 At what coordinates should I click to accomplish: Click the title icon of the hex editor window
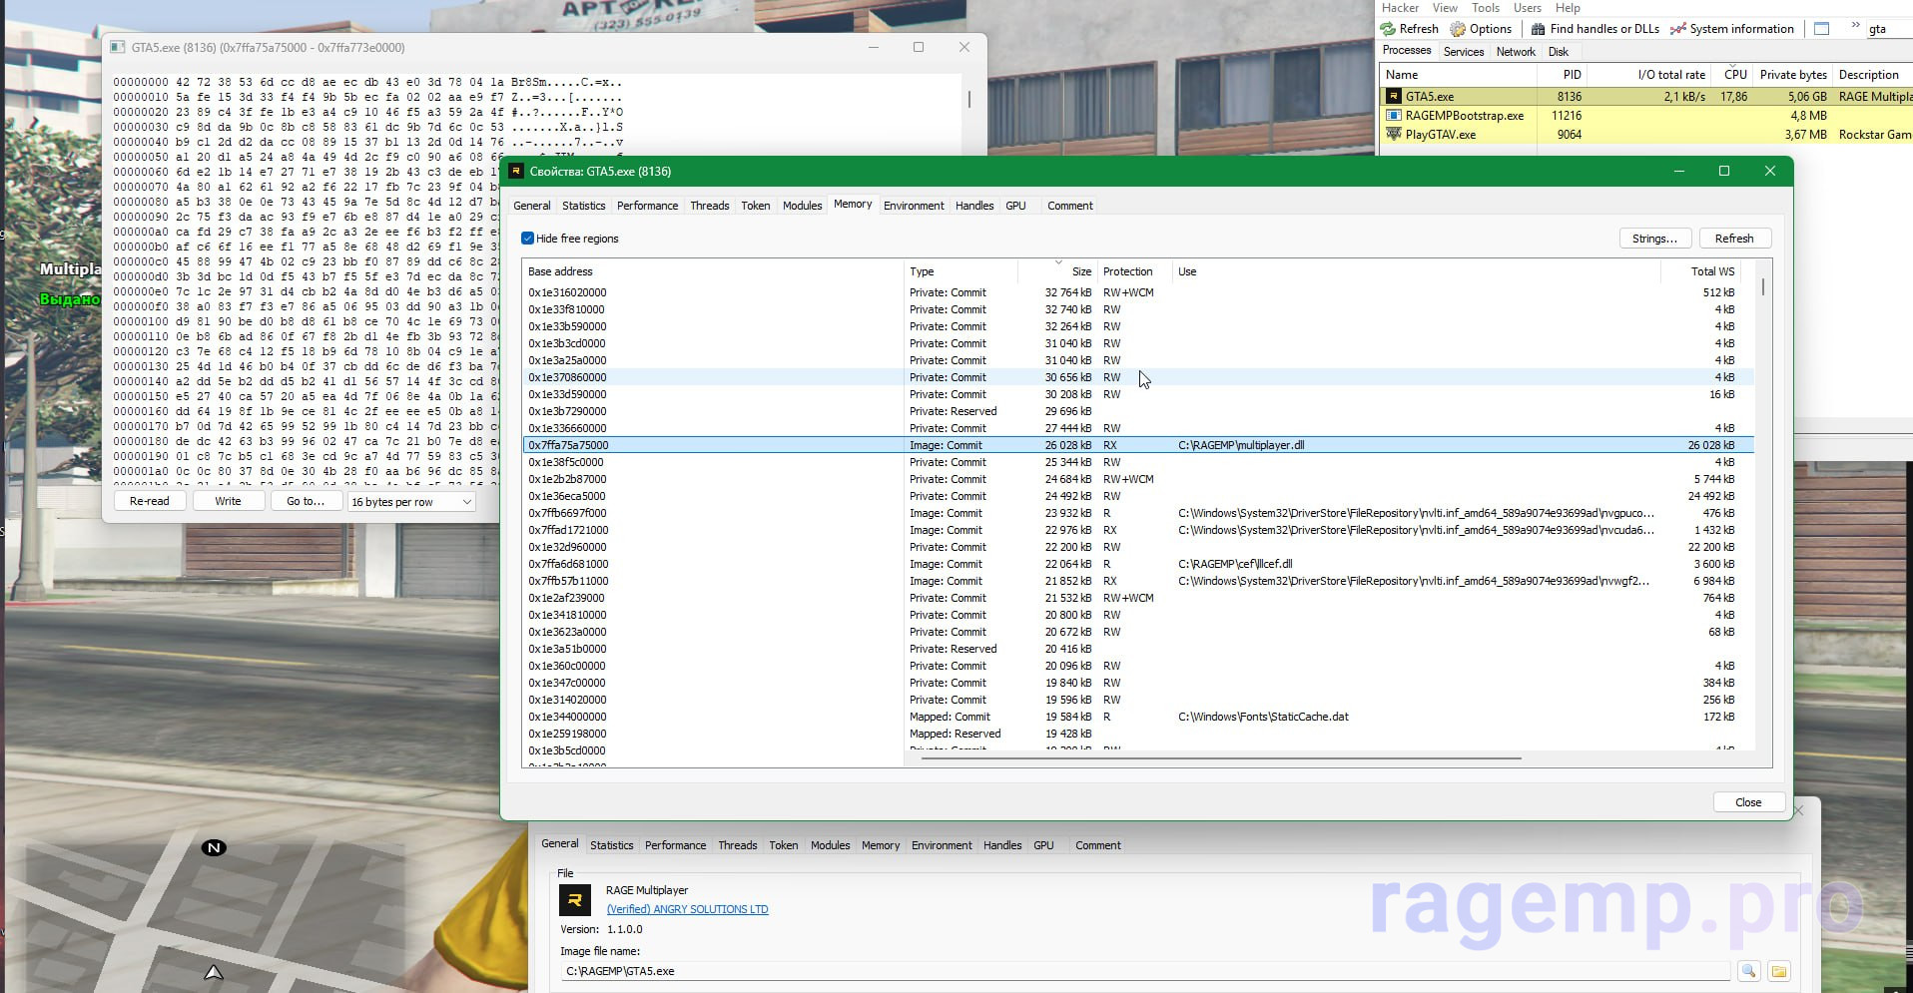[118, 48]
